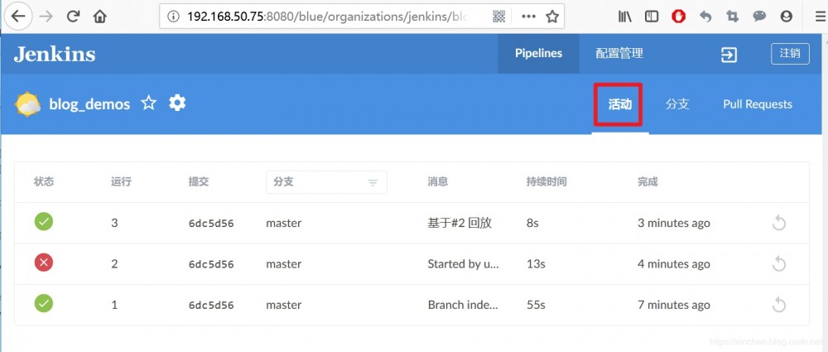This screenshot has height=352, width=828.
Task: Click the 8s duration cell
Action: (532, 223)
